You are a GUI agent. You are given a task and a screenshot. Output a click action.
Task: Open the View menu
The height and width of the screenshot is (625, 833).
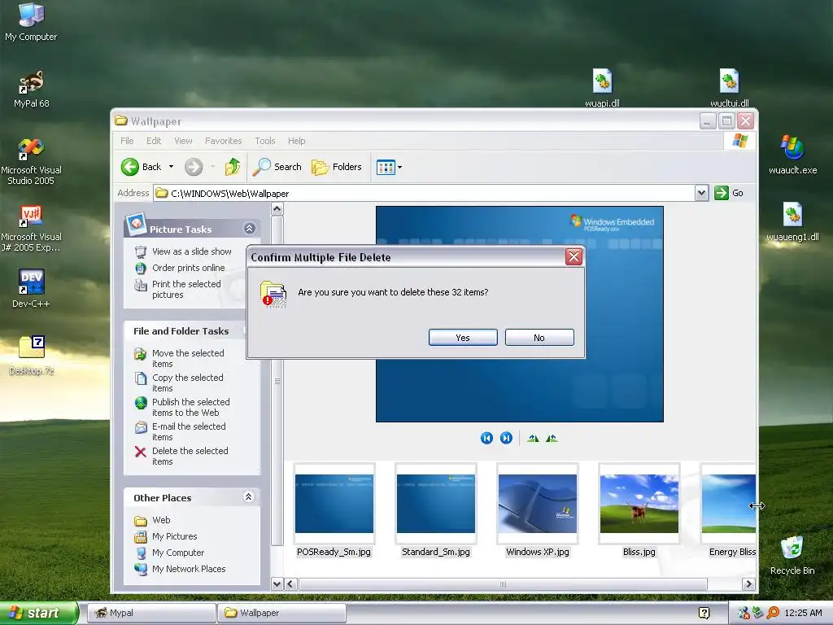(x=183, y=141)
